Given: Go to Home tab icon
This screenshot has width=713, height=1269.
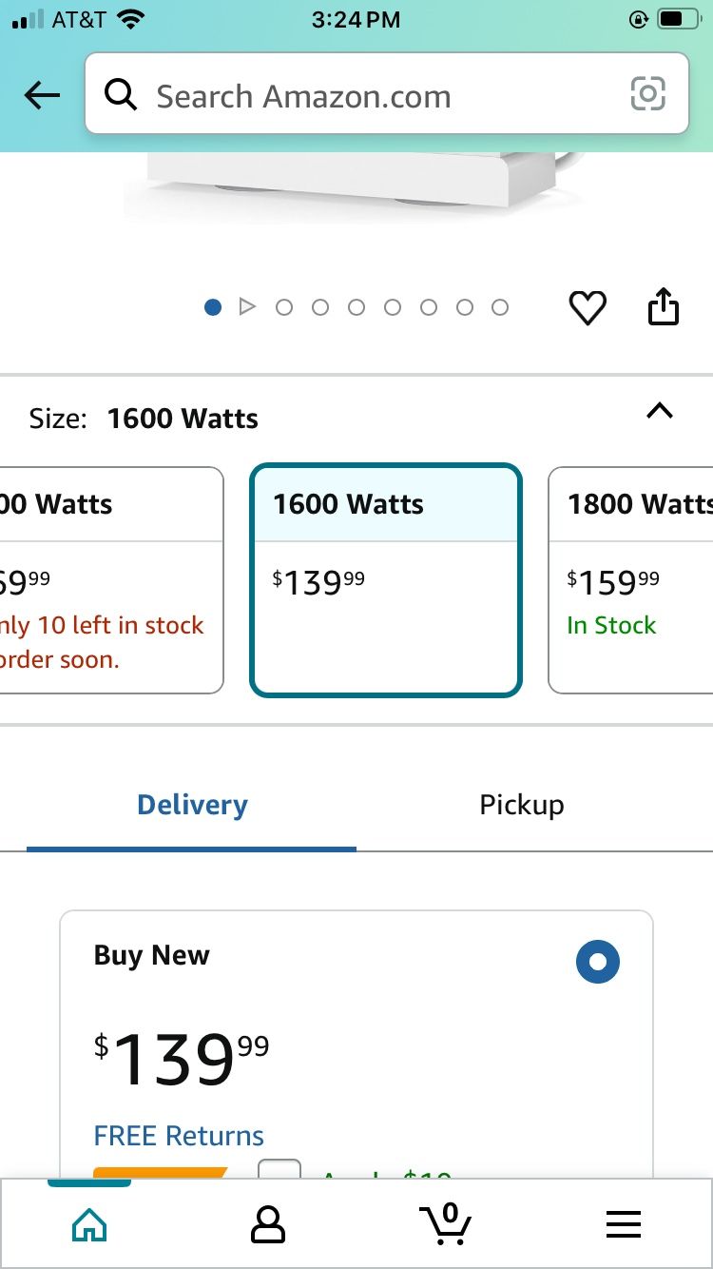Looking at the screenshot, I should pyautogui.click(x=89, y=1224).
